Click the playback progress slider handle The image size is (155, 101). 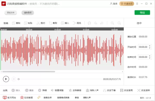tap(19, 79)
